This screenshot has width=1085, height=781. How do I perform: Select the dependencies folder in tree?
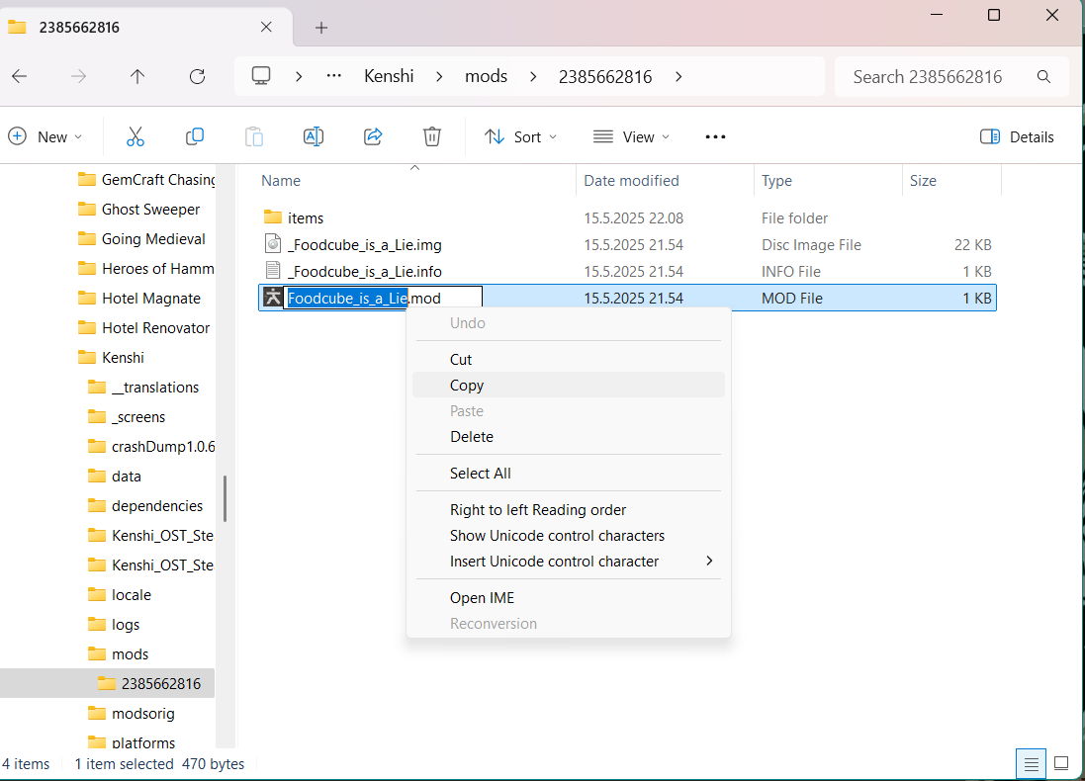coord(156,506)
